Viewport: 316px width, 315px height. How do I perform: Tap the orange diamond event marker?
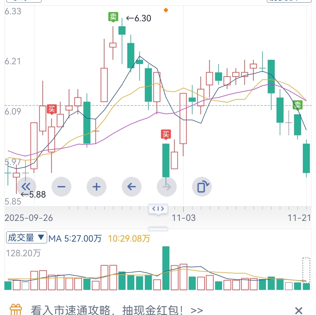166,10
